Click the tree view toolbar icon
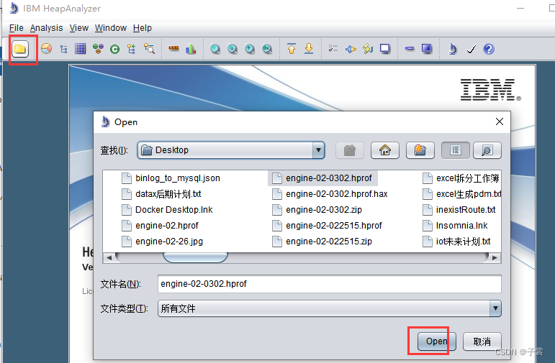This screenshot has height=363, width=555. pyautogui.click(x=64, y=49)
